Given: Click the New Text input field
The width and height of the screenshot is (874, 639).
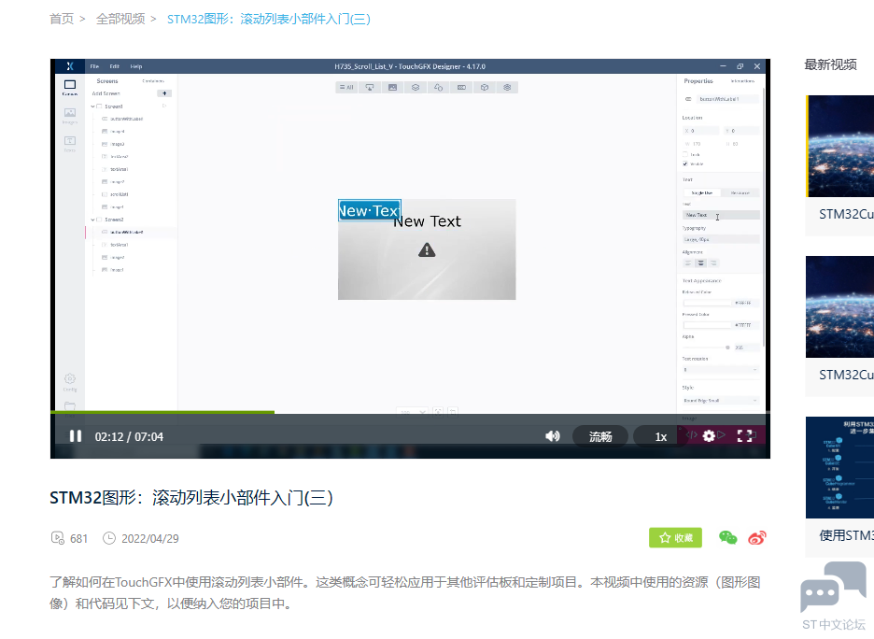Looking at the screenshot, I should 721,215.
